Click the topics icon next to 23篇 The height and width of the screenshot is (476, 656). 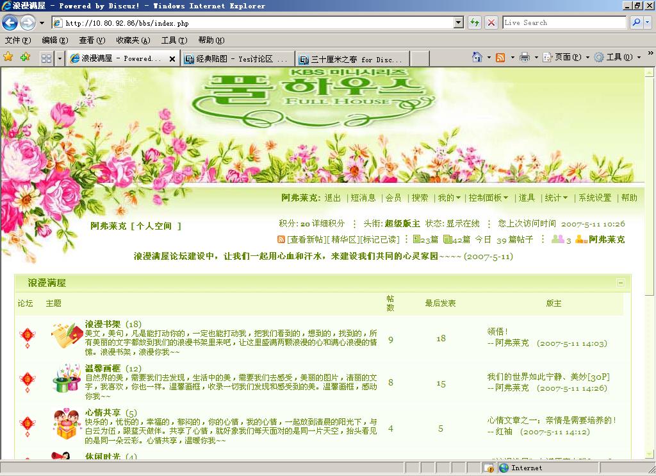click(416, 239)
